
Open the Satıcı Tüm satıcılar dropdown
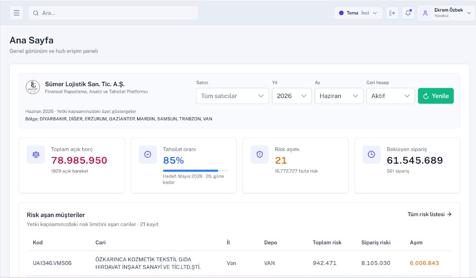[232, 96]
